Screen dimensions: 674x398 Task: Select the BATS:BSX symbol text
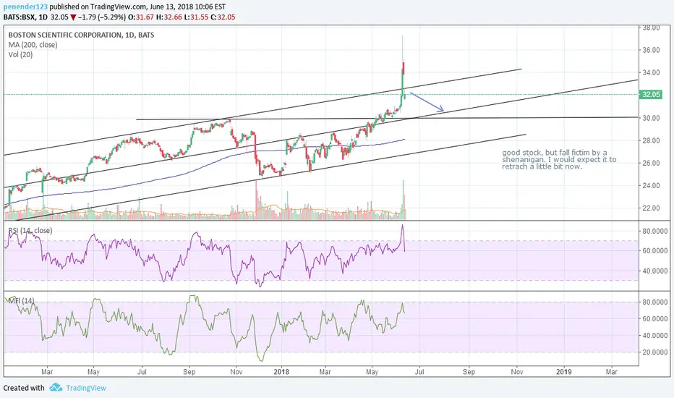pyautogui.click(x=20, y=17)
